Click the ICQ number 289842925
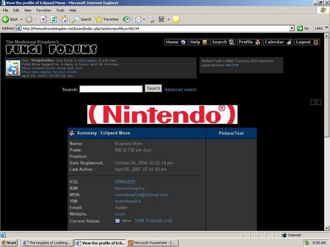Image resolution: width=330 pixels, height=247 pixels. pos(125,182)
